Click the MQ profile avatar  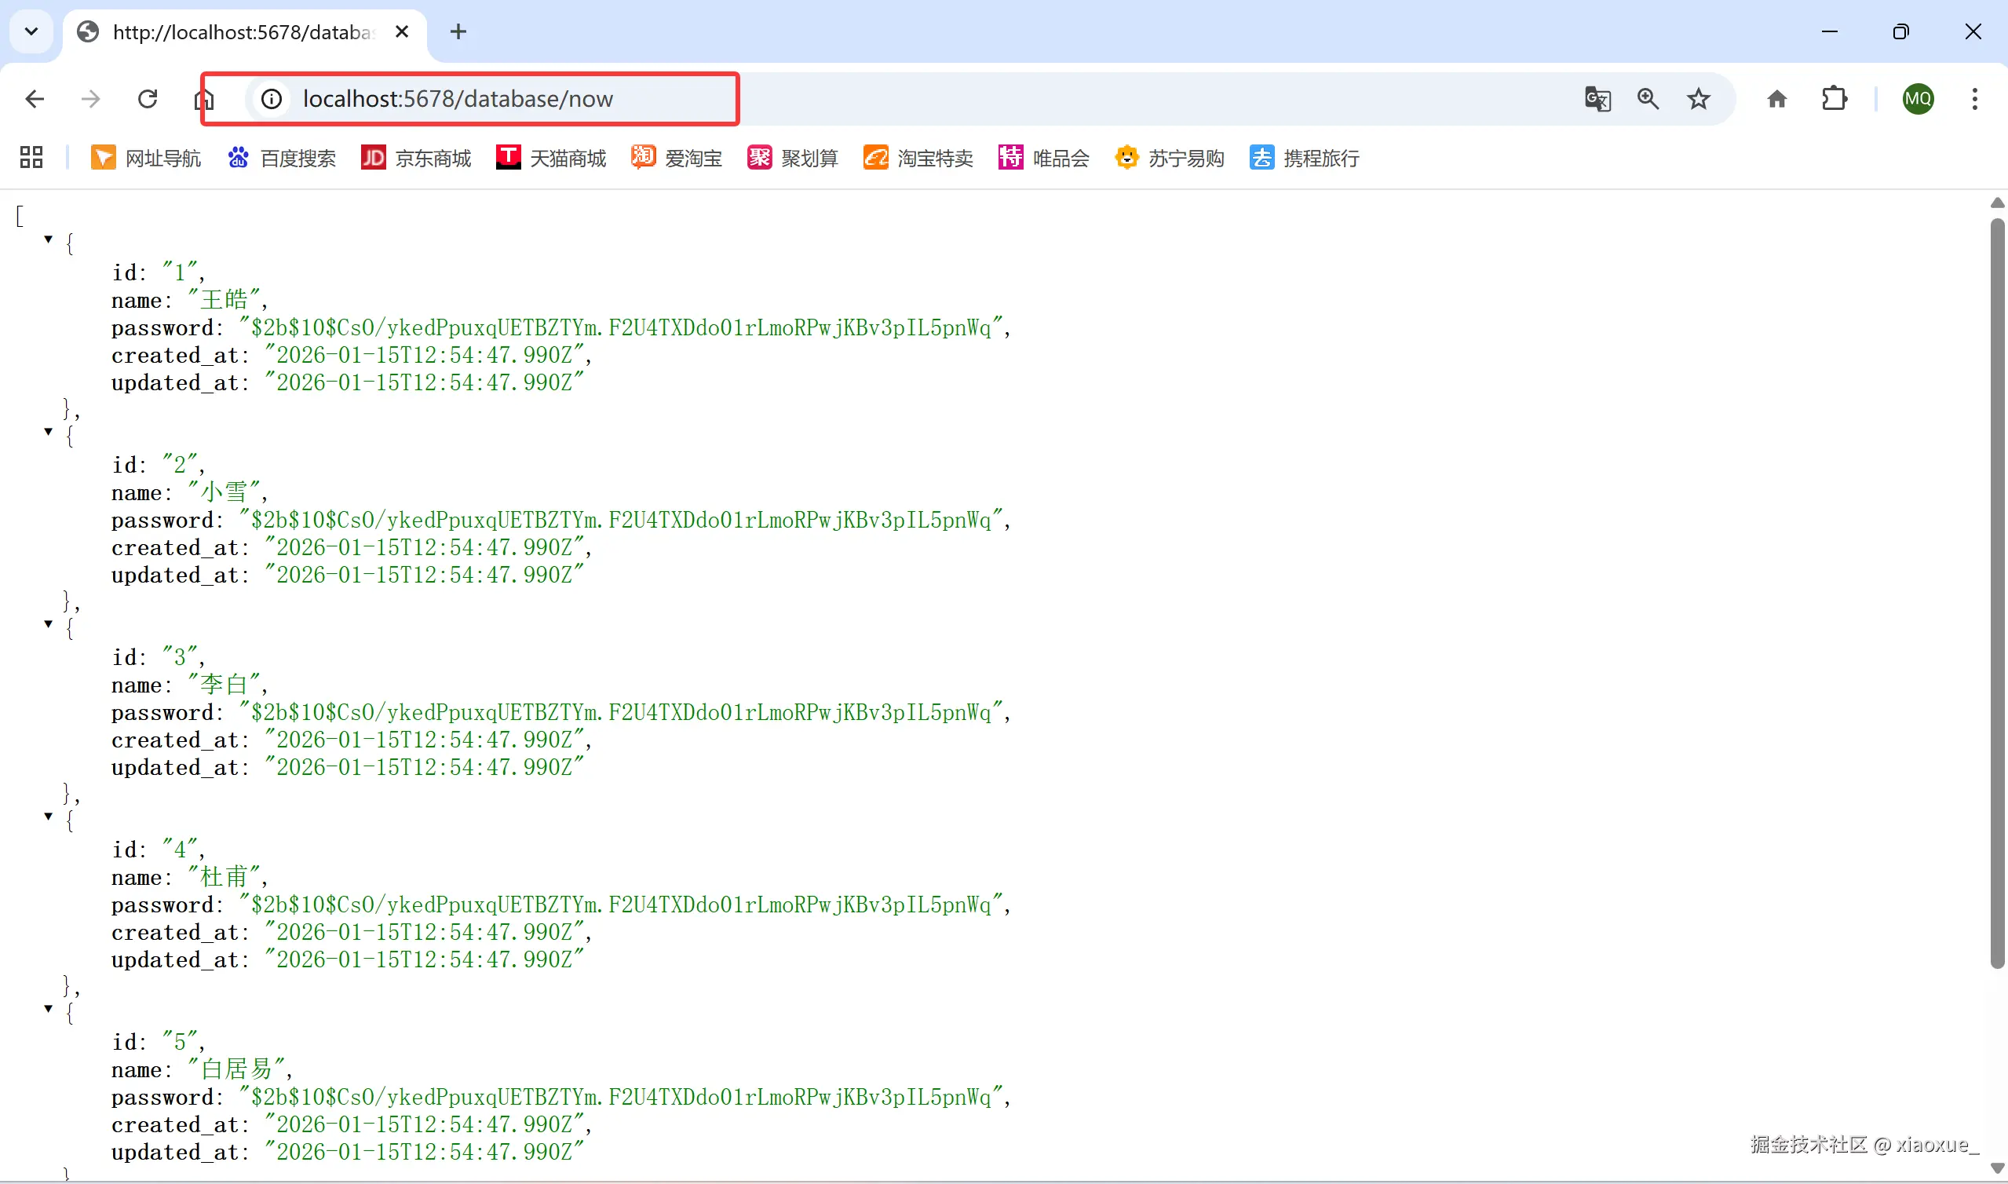point(1917,99)
